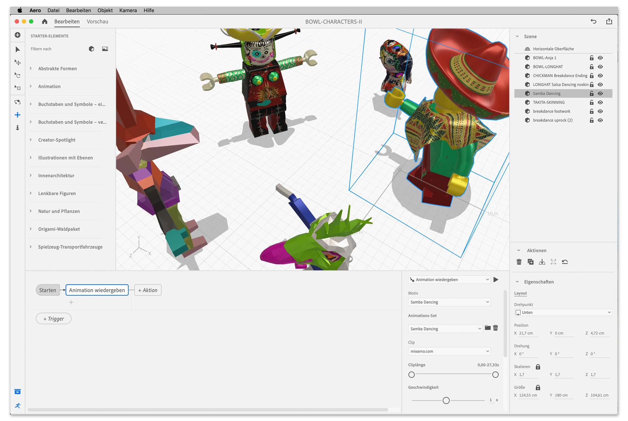Delete the selected object with trash icon
This screenshot has height=421, width=628.
tap(519, 262)
